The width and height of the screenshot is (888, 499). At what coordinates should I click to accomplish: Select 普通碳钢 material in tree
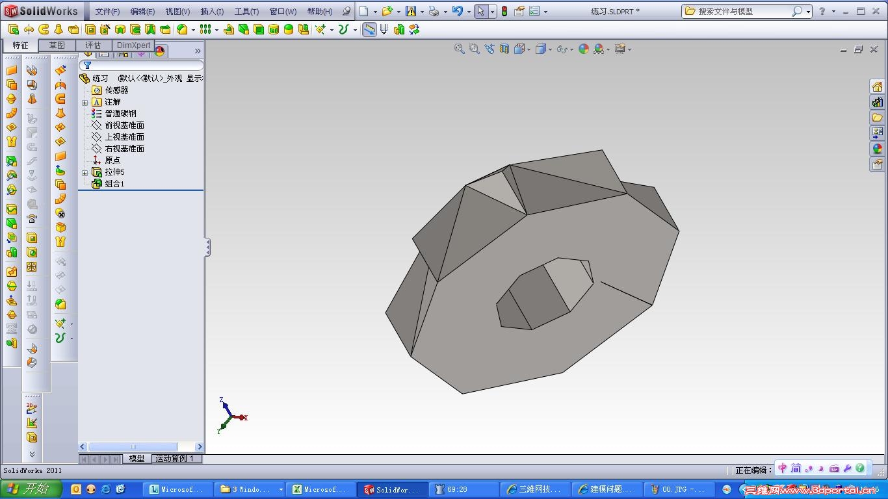pos(121,114)
